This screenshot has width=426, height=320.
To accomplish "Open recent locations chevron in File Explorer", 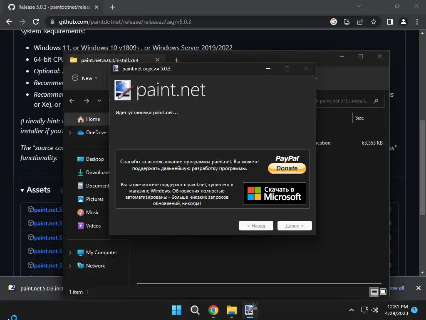I will [99, 101].
